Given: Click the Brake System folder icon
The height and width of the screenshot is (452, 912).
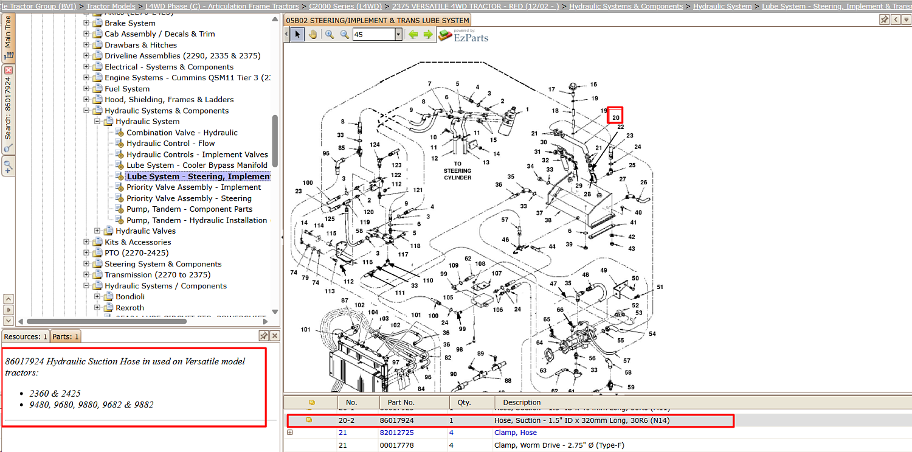Looking at the screenshot, I should (x=97, y=23).
